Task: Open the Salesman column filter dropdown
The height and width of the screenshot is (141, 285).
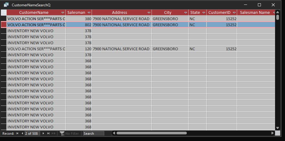Action: click(88, 13)
